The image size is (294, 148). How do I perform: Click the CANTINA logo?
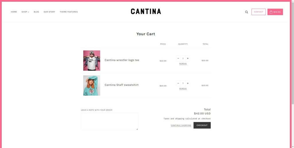[x=146, y=11]
